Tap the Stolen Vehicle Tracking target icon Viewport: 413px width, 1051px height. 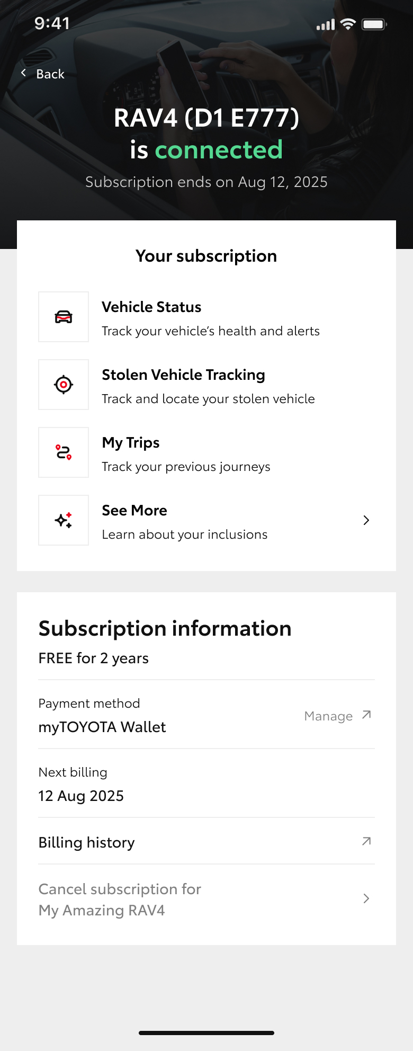tap(64, 385)
